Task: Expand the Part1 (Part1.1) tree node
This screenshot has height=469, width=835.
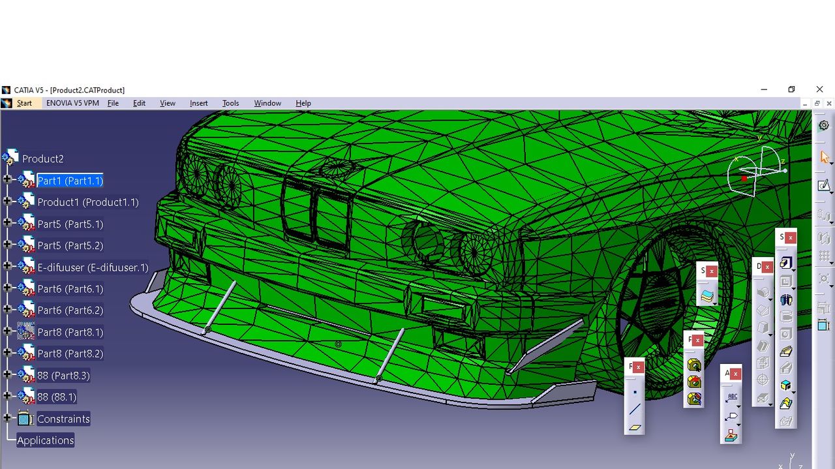Action: [7, 180]
